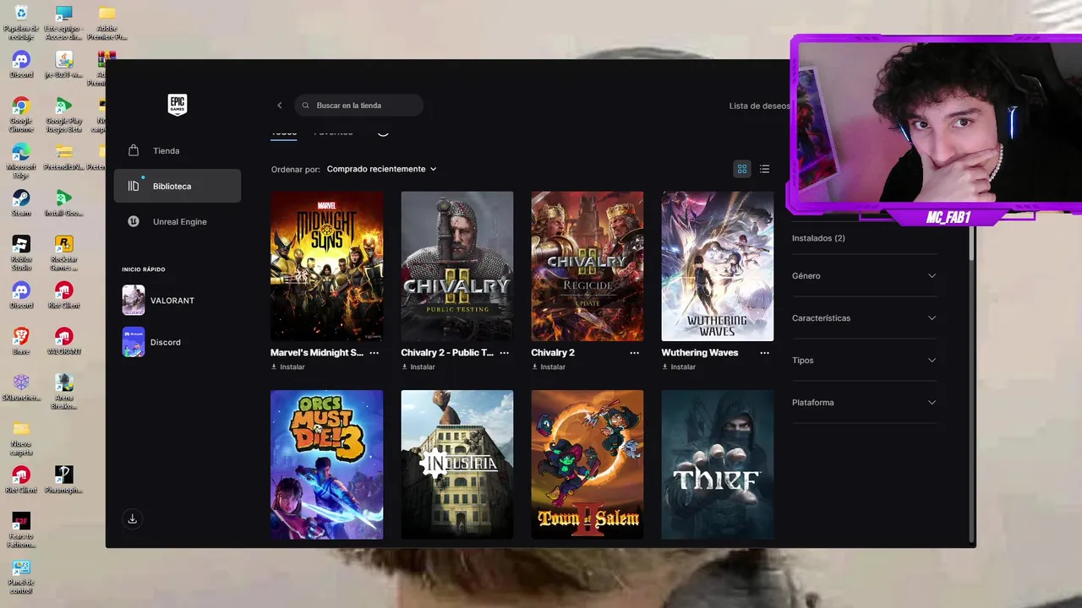
Task: Expand the Plataforma filter
Action: tap(864, 403)
